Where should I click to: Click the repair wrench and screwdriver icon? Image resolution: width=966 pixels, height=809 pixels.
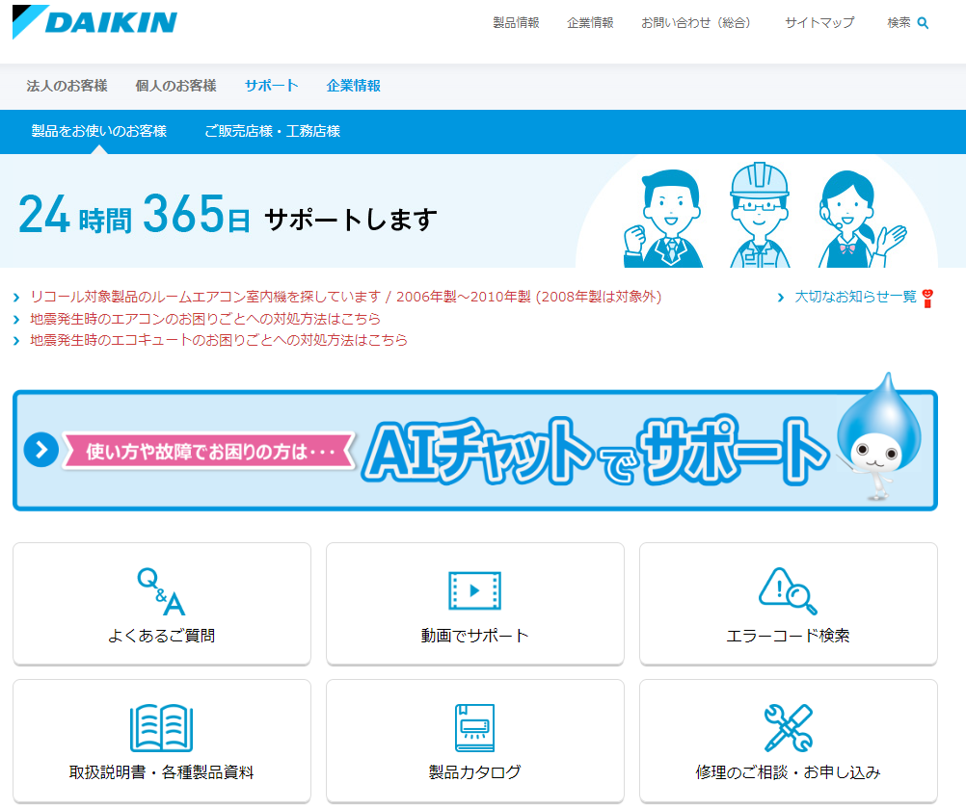788,728
